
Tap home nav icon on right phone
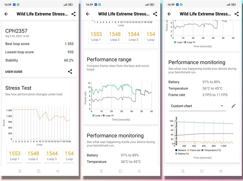(x=202, y=171)
